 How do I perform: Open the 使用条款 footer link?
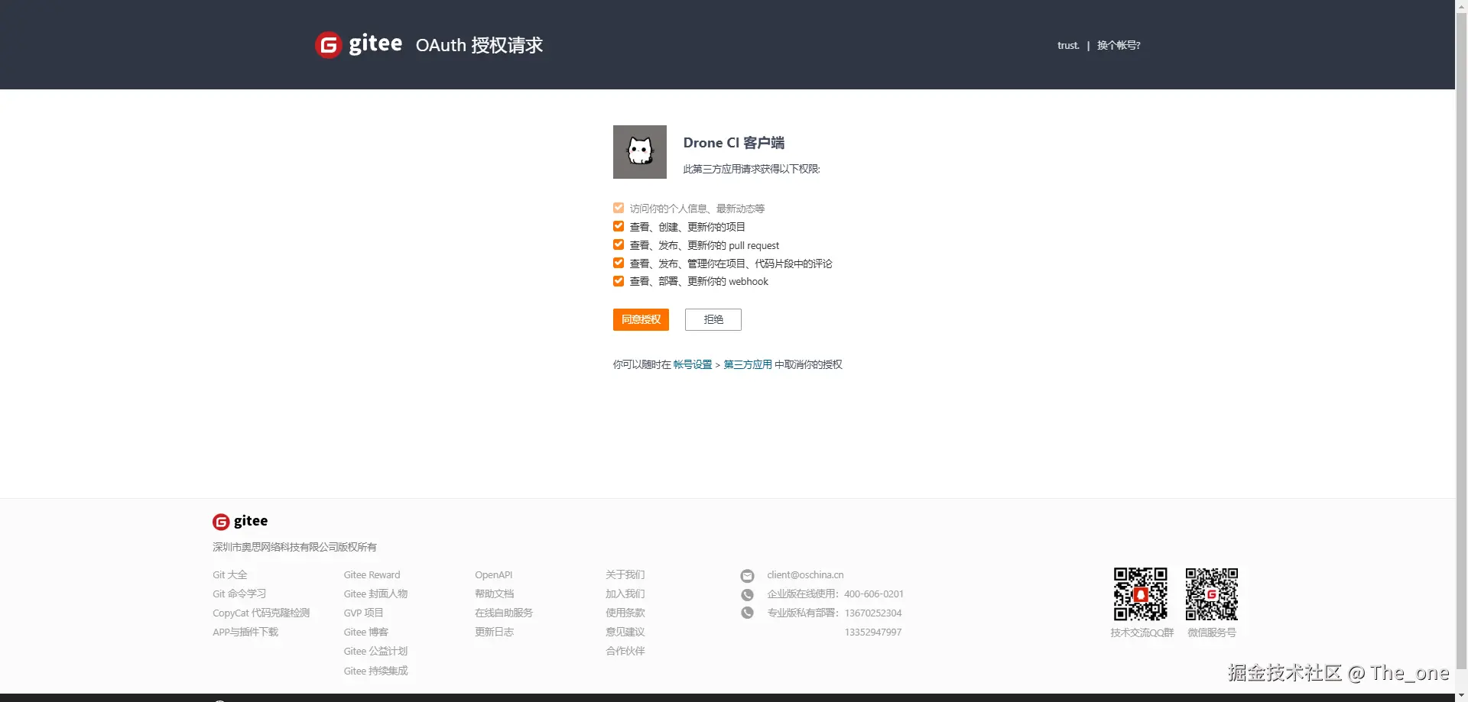625,613
